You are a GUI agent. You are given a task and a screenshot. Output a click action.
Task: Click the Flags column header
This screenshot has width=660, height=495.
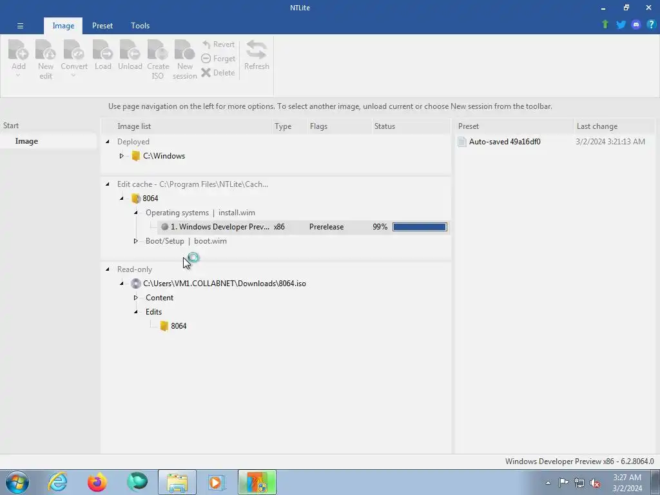tap(318, 126)
